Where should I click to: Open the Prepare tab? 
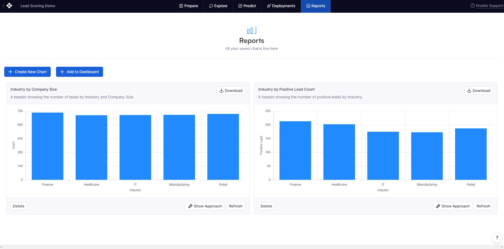click(189, 6)
